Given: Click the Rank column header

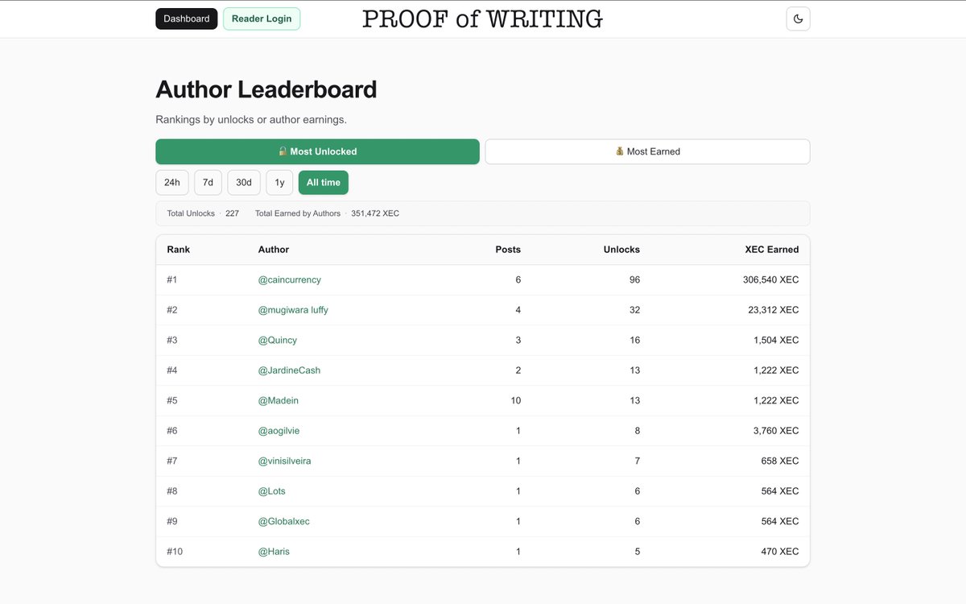Looking at the screenshot, I should point(179,250).
